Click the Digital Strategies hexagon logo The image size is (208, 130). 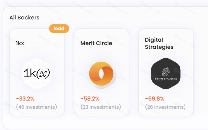pyautogui.click(x=166, y=73)
